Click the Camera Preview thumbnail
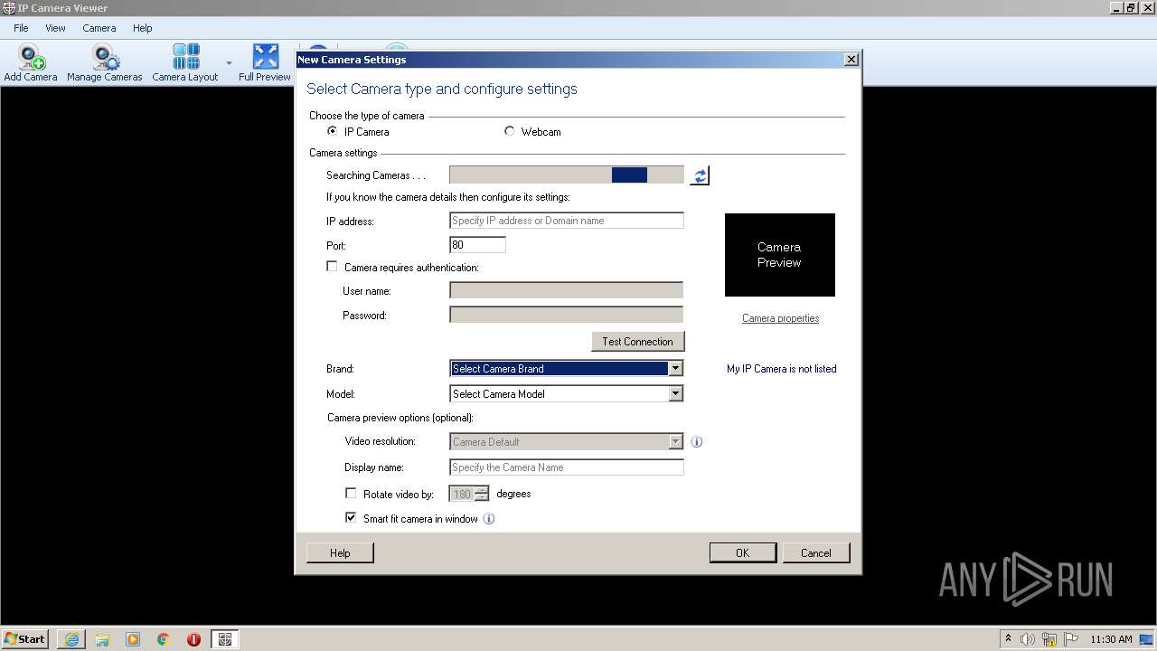The height and width of the screenshot is (651, 1157). (780, 255)
